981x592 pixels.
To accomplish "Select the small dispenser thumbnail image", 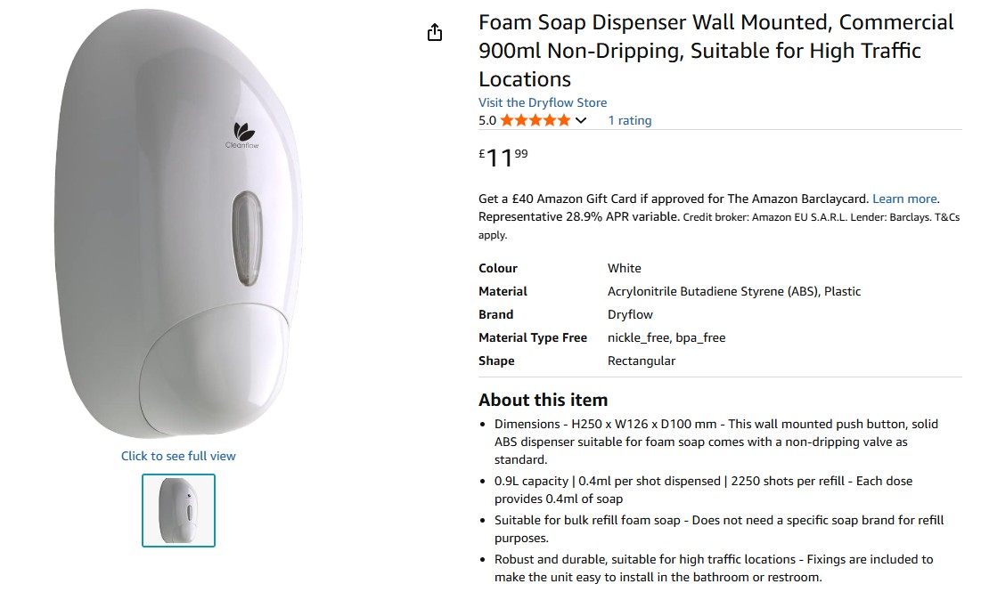I will [x=178, y=510].
